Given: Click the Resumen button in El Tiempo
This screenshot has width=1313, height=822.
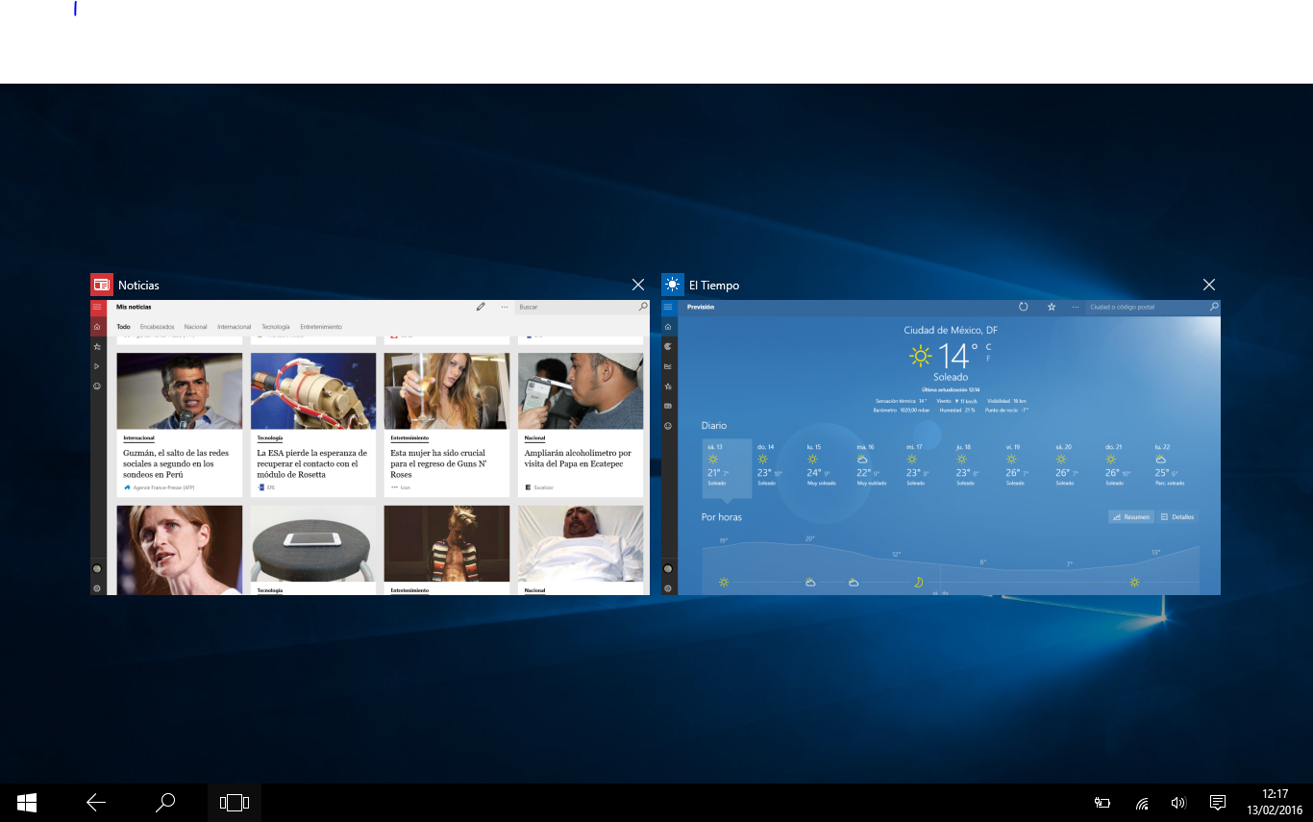Looking at the screenshot, I should (1130, 517).
